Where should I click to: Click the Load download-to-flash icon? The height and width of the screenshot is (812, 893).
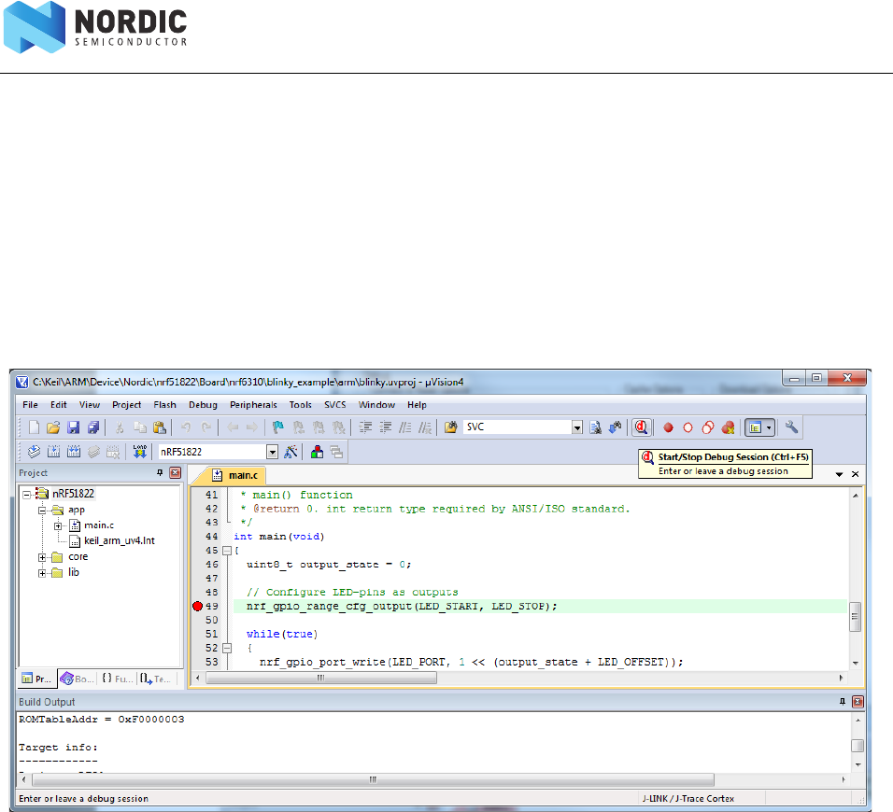click(x=140, y=452)
